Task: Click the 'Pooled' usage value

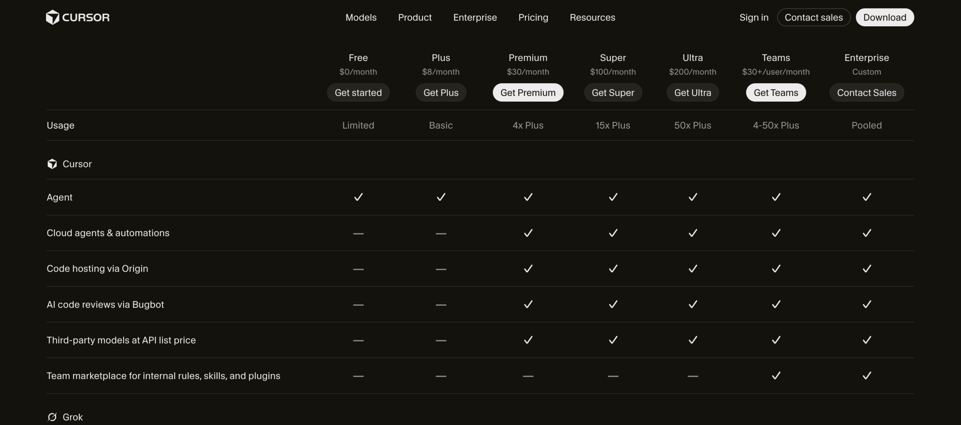Action: coord(866,125)
